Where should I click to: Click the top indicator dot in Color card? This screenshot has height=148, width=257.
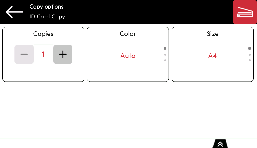(165, 49)
